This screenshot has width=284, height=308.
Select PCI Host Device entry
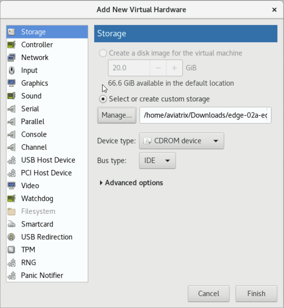(47, 173)
